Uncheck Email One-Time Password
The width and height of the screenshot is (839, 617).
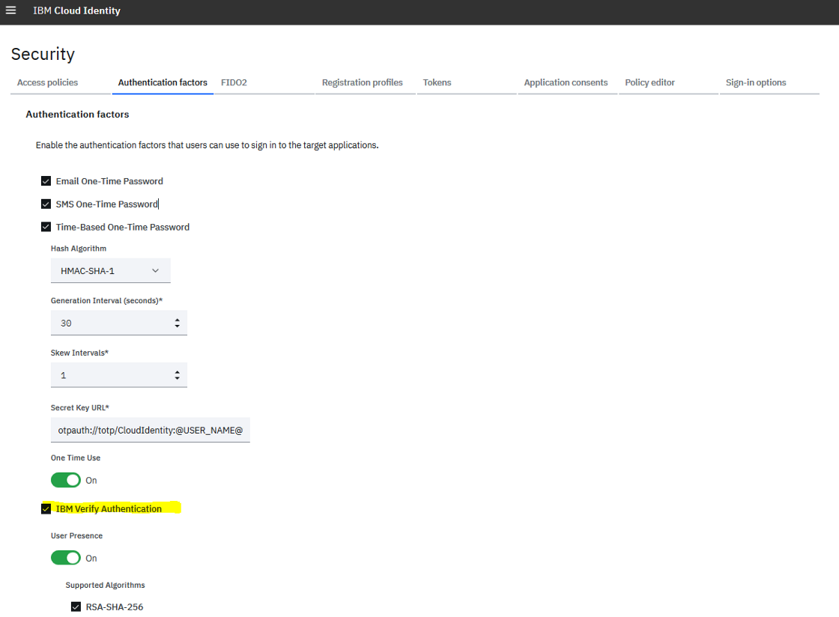tap(46, 181)
